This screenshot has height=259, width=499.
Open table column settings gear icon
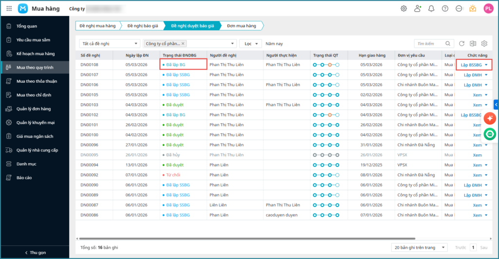tap(484, 43)
